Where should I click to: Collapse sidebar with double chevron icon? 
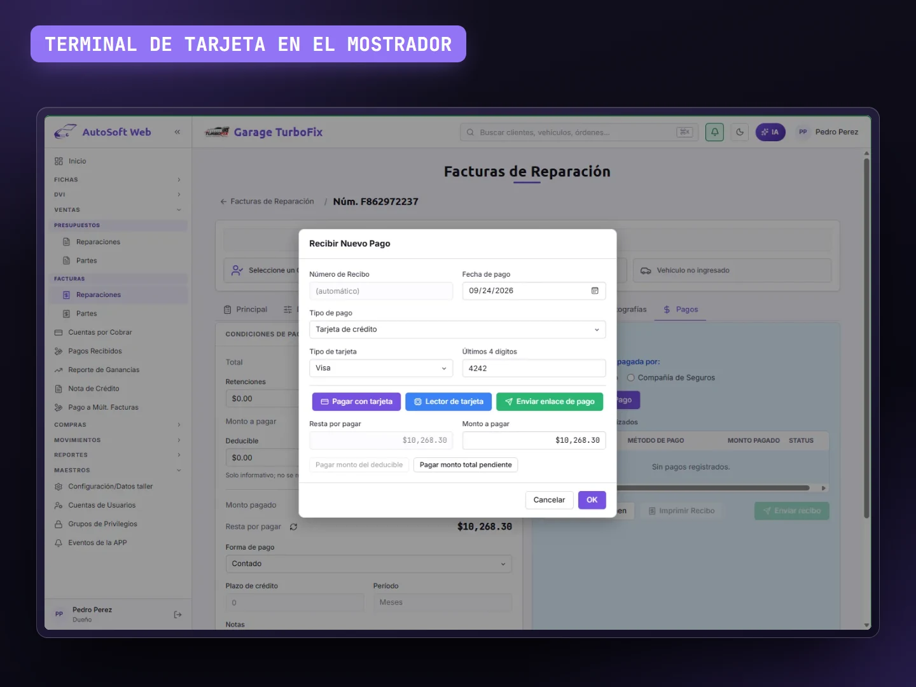pos(177,132)
